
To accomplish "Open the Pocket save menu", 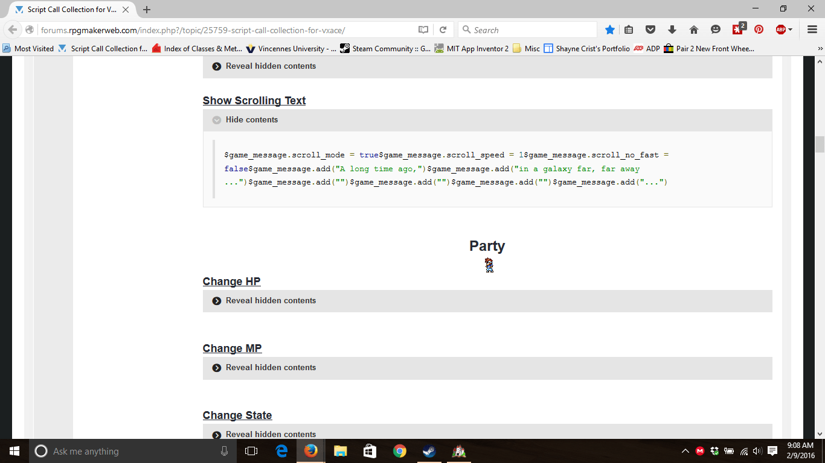I will click(x=650, y=29).
